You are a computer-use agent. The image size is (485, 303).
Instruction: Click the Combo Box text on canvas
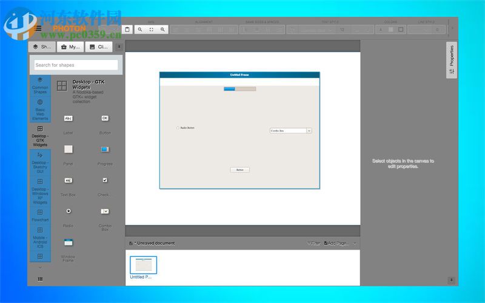point(277,131)
